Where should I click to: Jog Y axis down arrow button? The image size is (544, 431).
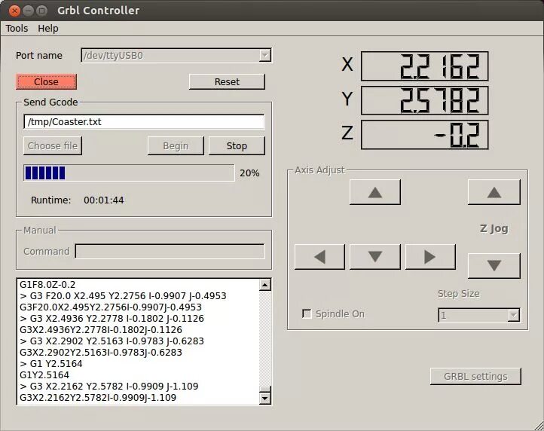(x=375, y=257)
